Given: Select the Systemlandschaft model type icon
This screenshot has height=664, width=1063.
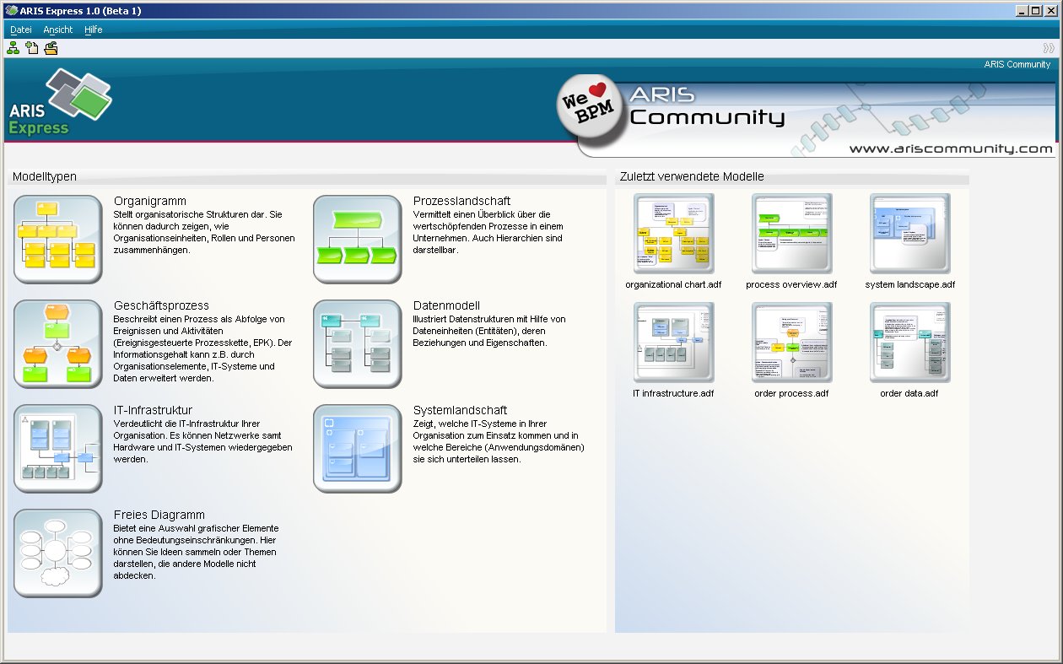Looking at the screenshot, I should [x=358, y=449].
